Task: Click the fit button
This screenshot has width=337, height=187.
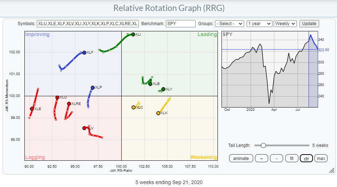Action: click(291, 158)
